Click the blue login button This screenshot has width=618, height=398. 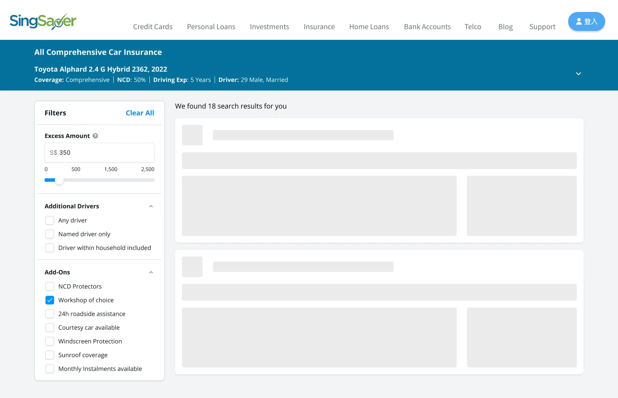[x=587, y=21]
